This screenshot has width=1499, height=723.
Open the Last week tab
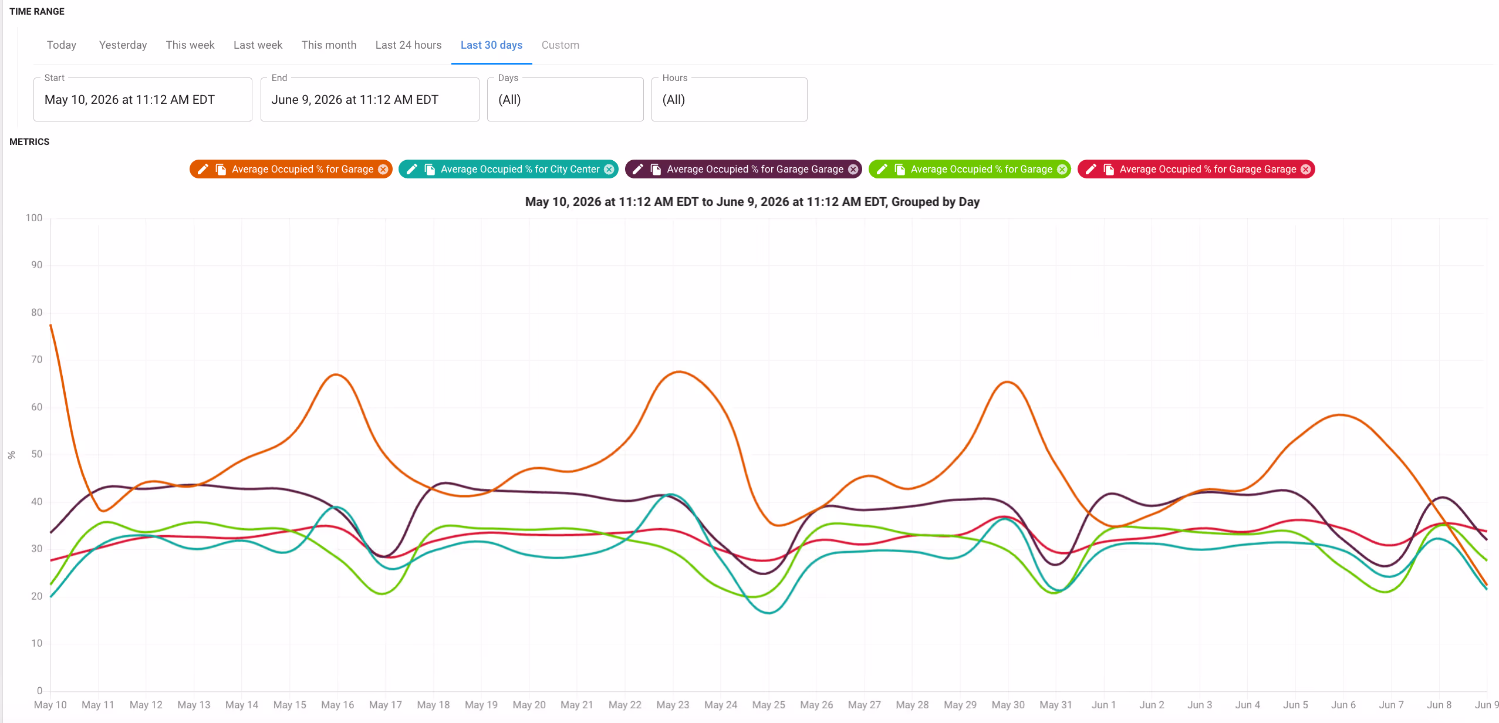[x=258, y=45]
